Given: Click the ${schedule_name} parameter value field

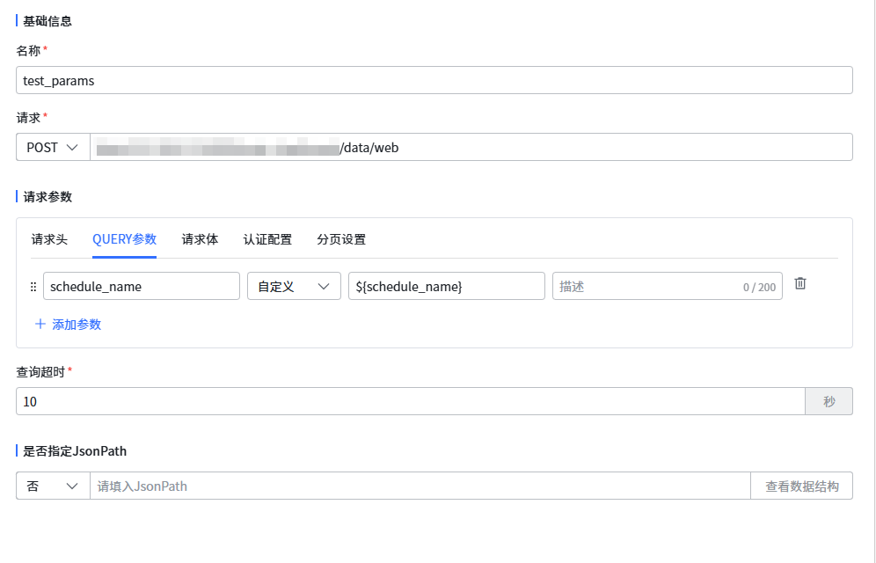Looking at the screenshot, I should (x=446, y=287).
